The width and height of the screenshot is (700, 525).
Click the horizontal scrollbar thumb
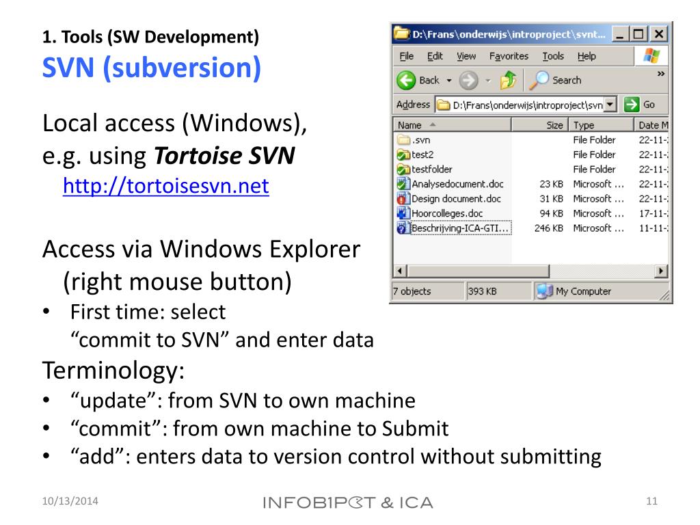(x=478, y=271)
